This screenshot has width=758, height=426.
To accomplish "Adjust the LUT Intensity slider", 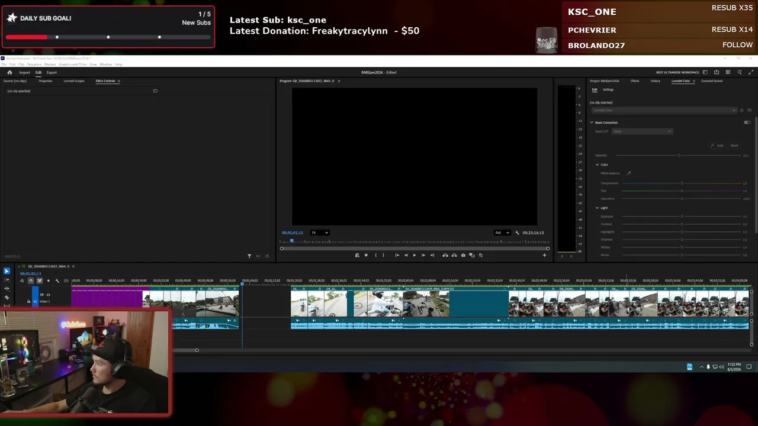I will 679,156.
